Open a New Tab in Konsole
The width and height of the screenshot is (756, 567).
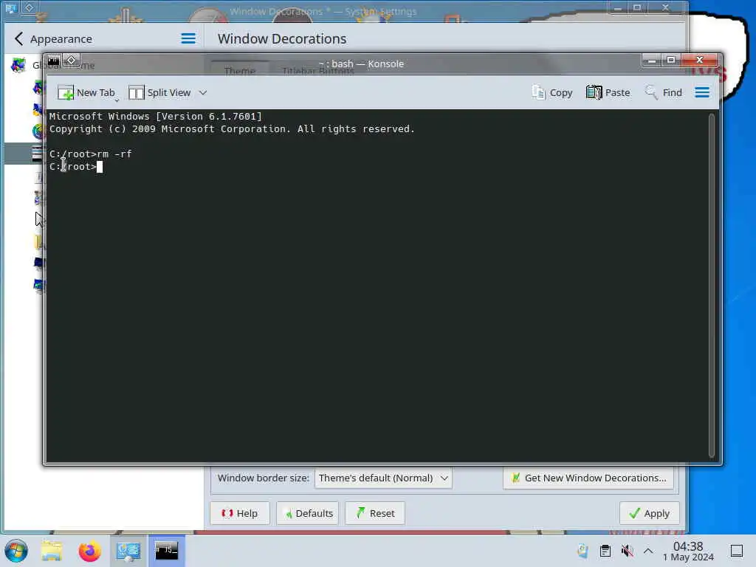[x=86, y=92]
